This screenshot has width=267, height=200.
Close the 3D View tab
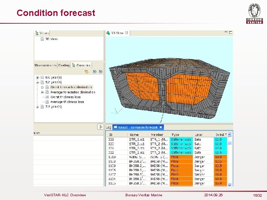tap(126, 33)
